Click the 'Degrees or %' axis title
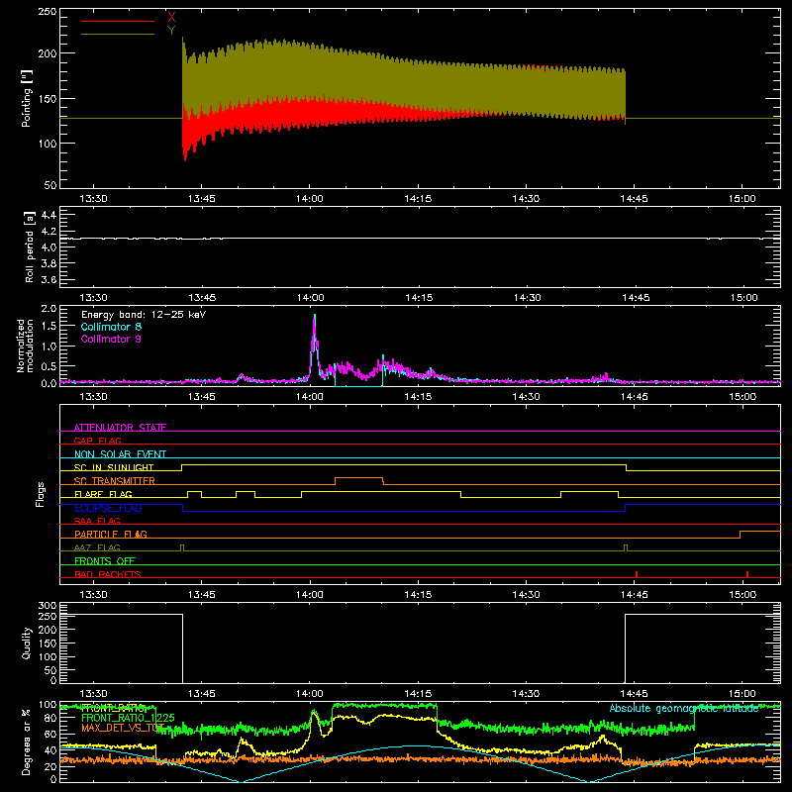Viewport: 792px width, 792px height. [x=27, y=742]
